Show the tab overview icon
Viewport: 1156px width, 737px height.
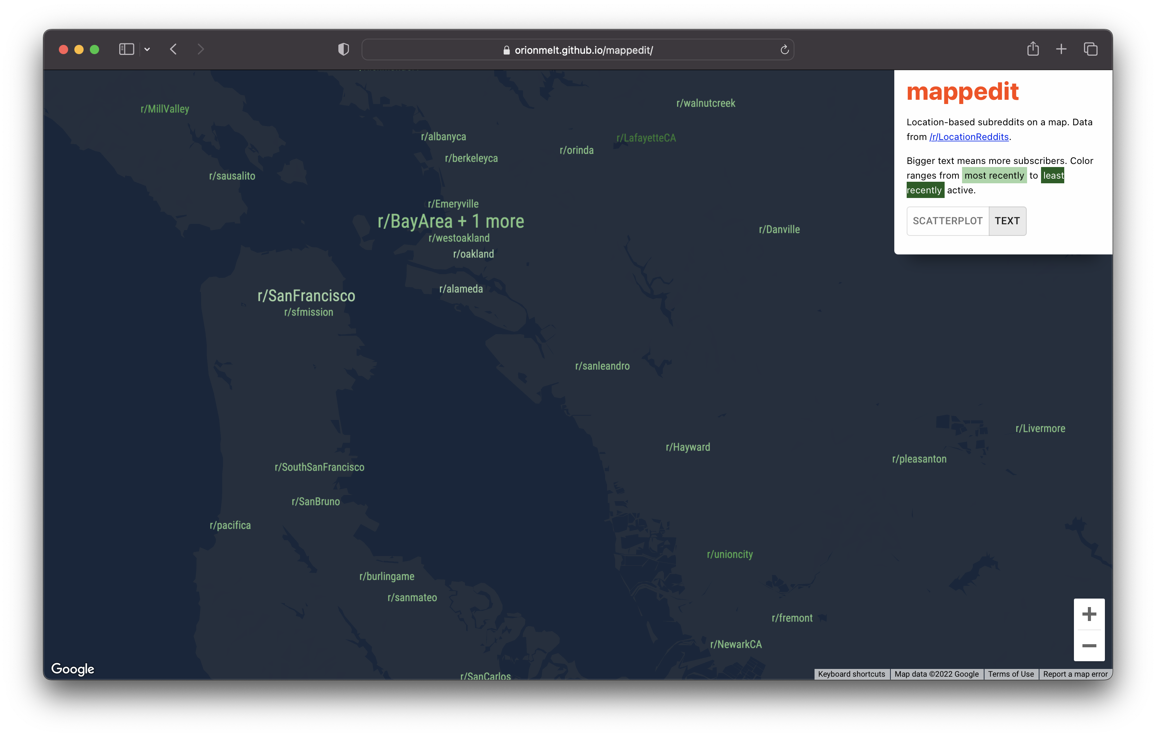tap(1090, 49)
